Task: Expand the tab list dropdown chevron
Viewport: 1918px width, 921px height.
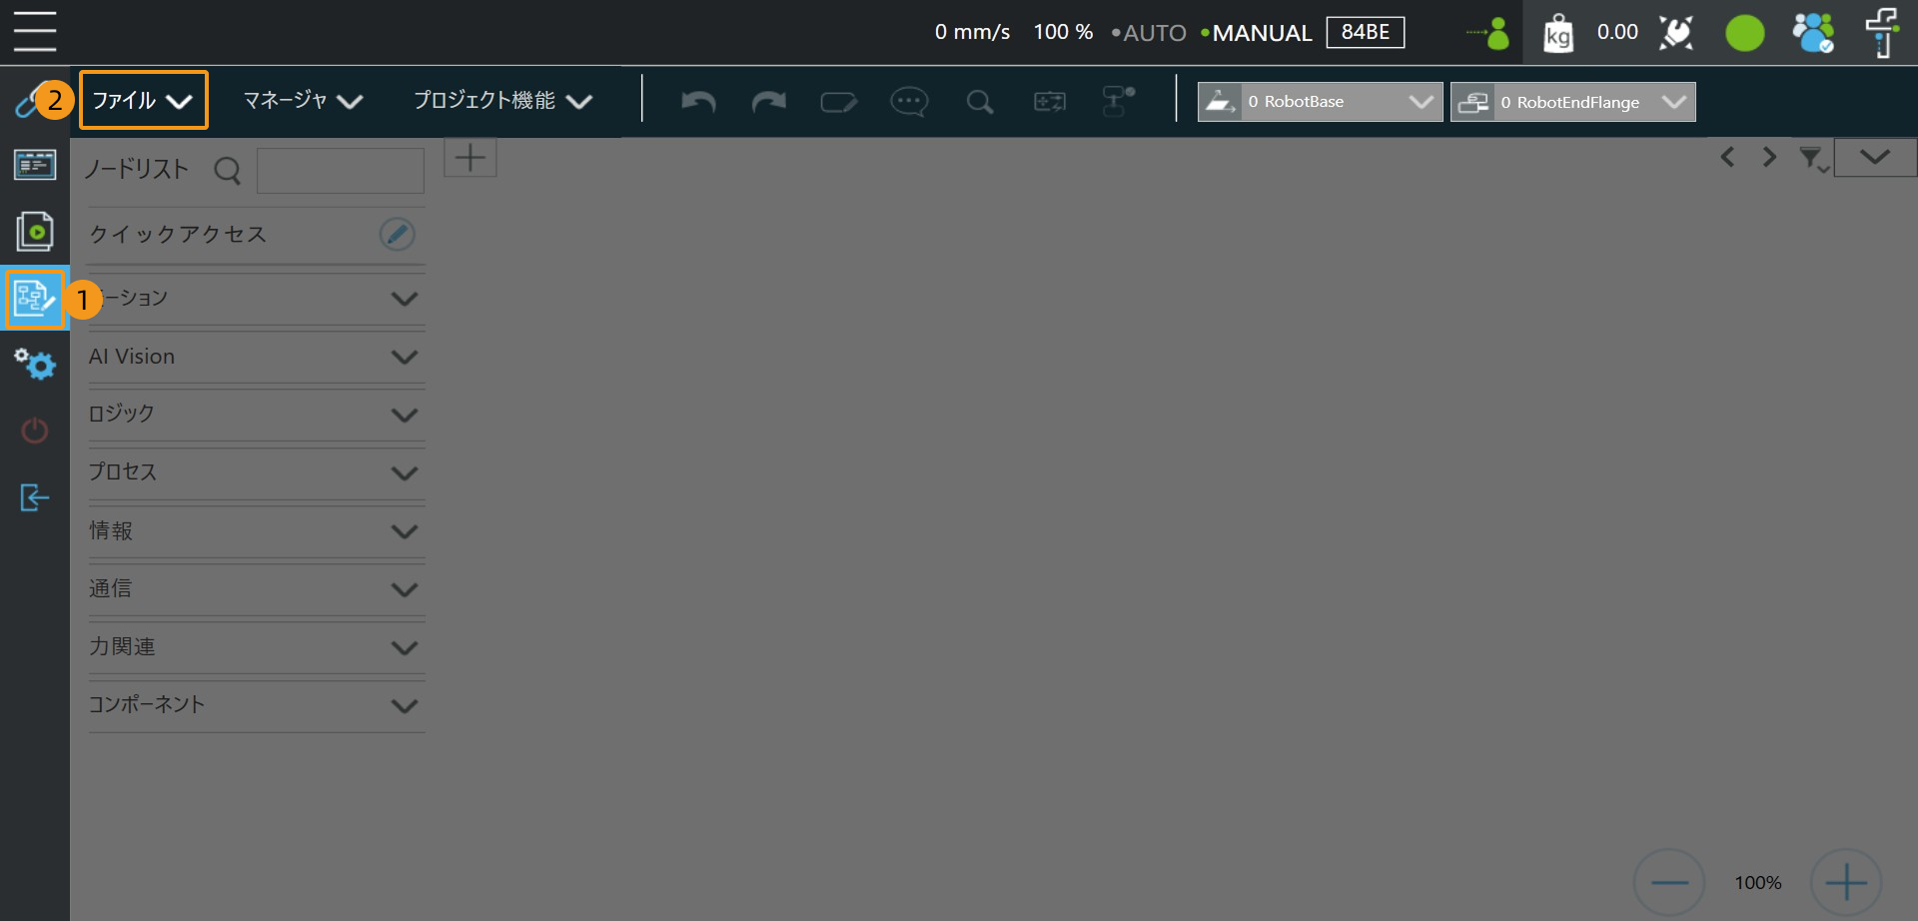Action: (1875, 157)
